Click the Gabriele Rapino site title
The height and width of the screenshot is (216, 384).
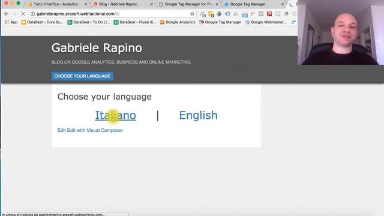(x=97, y=48)
